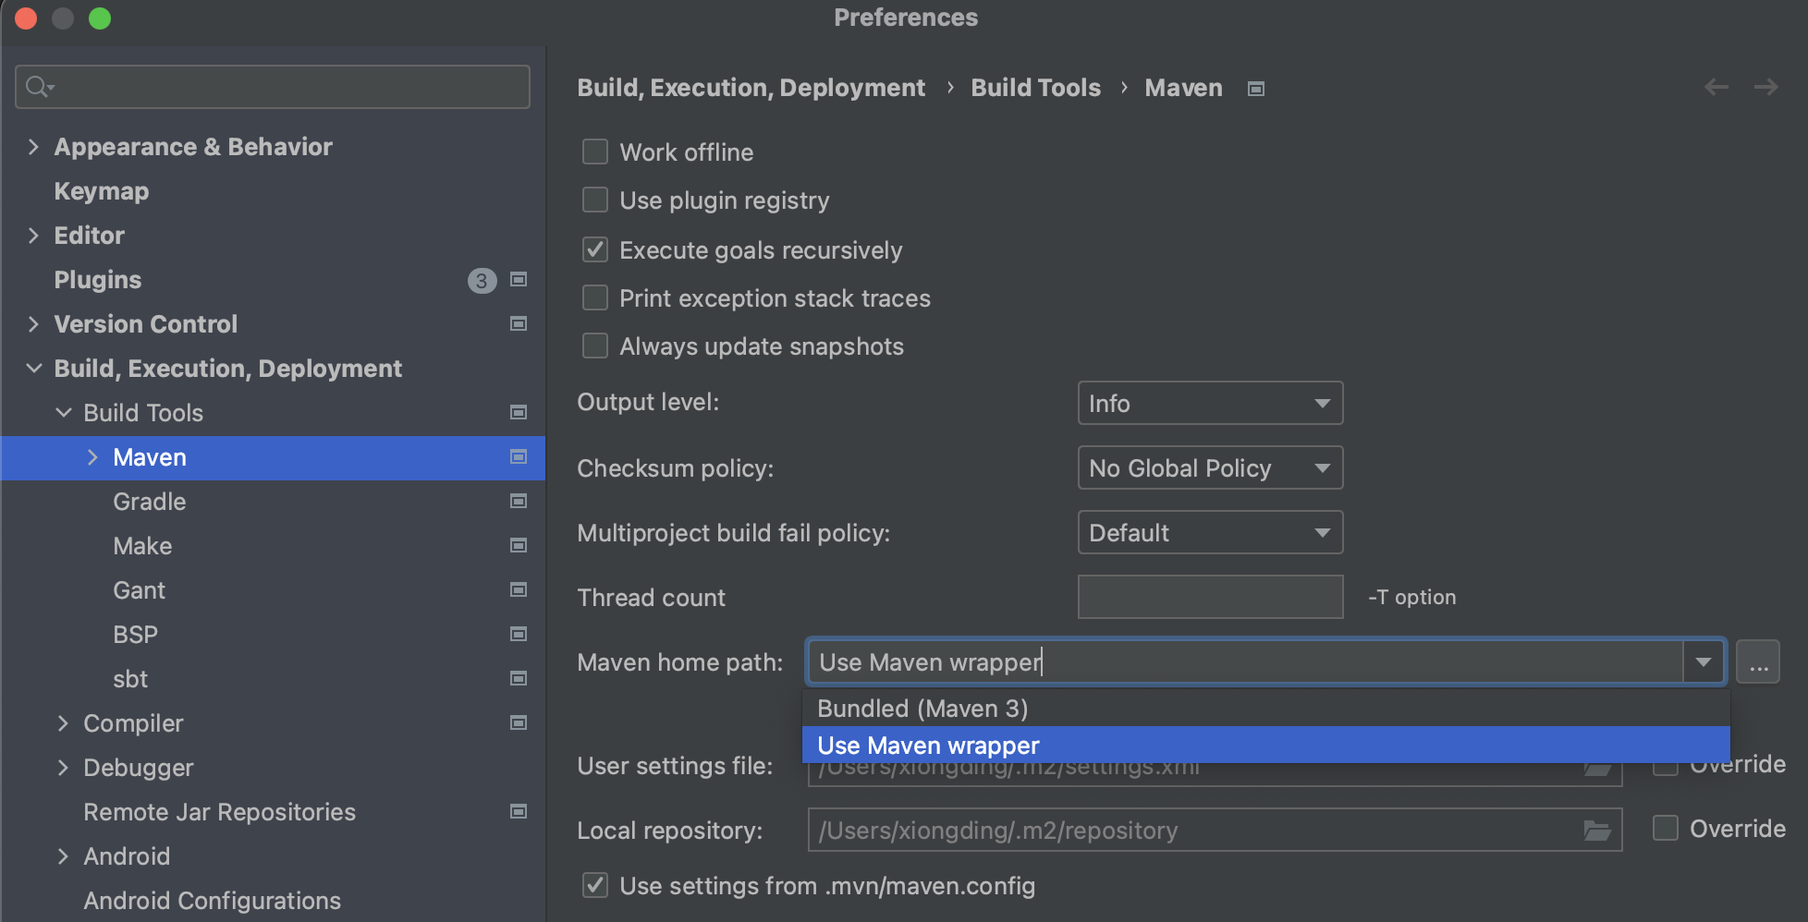Enable Always update snapshots checkbox
Screen dimensions: 1808x922
[595, 346]
